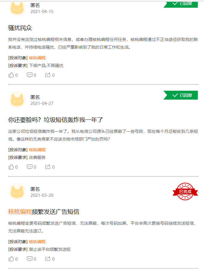Screen dimensions: 204x271
Task: Open the 你还要脸吗？垃圾短信轰炸我一年了 title
Action: coord(55,120)
